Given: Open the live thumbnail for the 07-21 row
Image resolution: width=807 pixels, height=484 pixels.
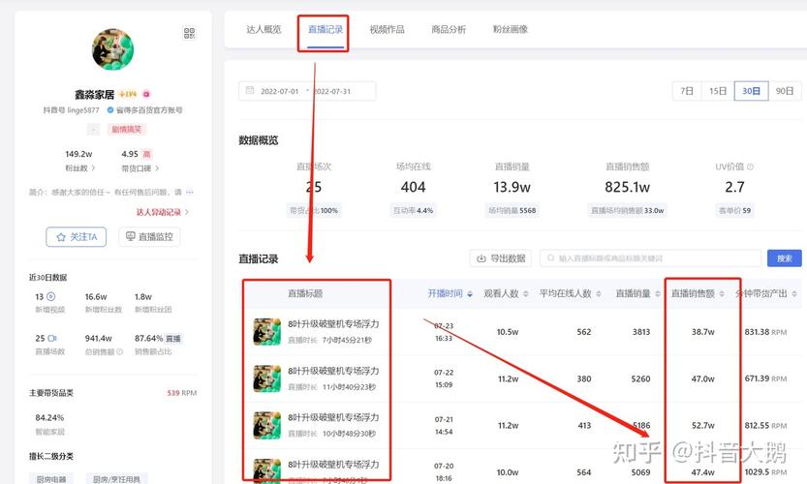Looking at the screenshot, I should click(x=267, y=425).
